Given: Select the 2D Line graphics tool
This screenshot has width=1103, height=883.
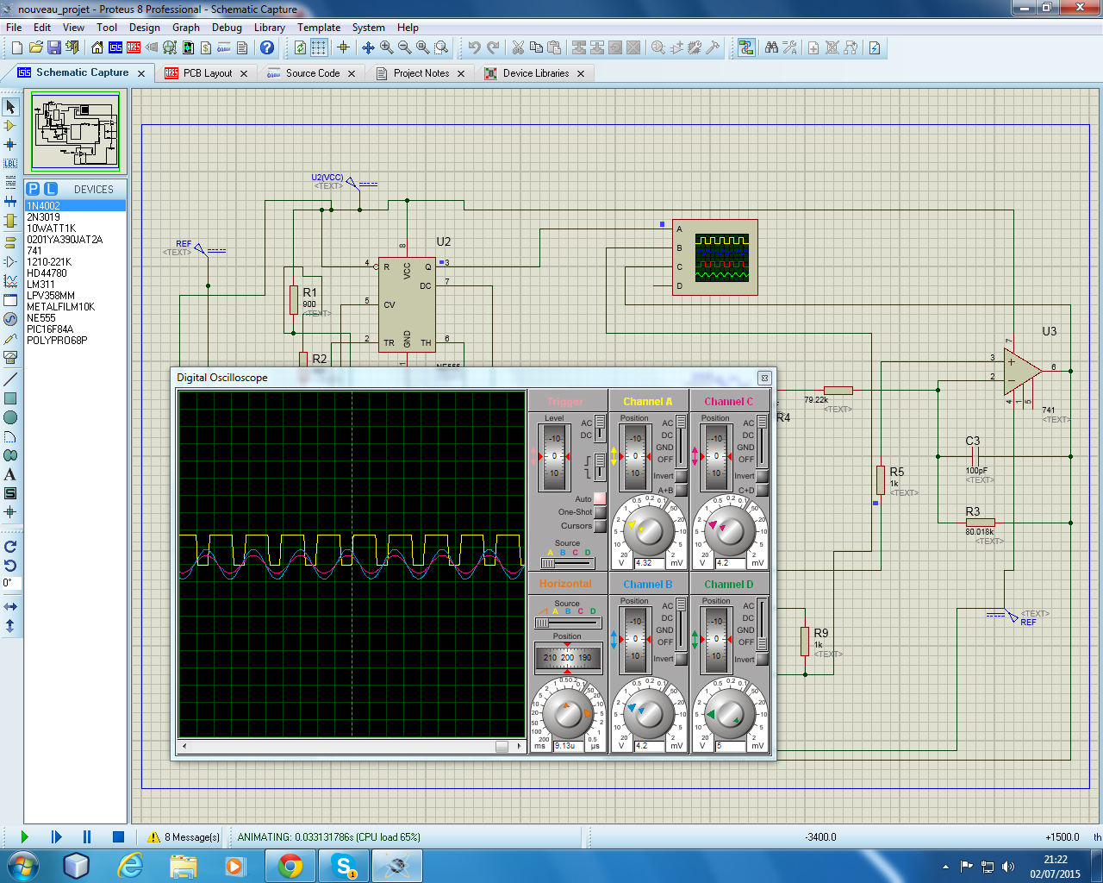Looking at the screenshot, I should click(10, 379).
